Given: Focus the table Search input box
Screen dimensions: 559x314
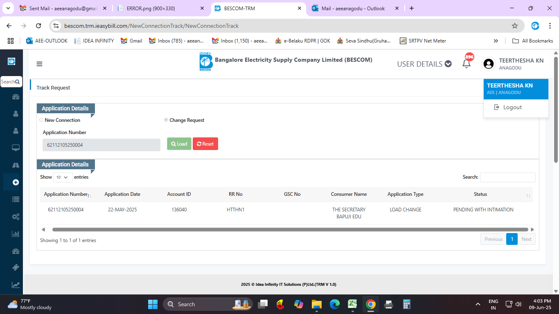Looking at the screenshot, I should coord(507,177).
